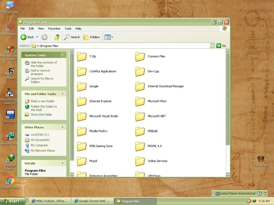Select the Google folder icon
This screenshot has height=205, width=274.
pos(82,86)
